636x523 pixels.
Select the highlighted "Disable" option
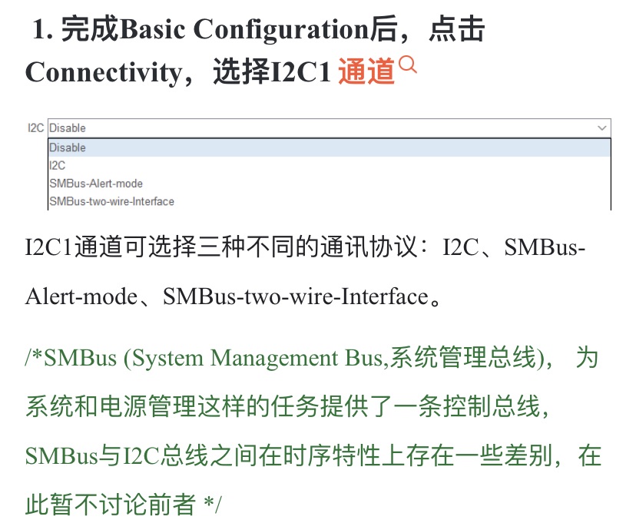[x=67, y=147]
